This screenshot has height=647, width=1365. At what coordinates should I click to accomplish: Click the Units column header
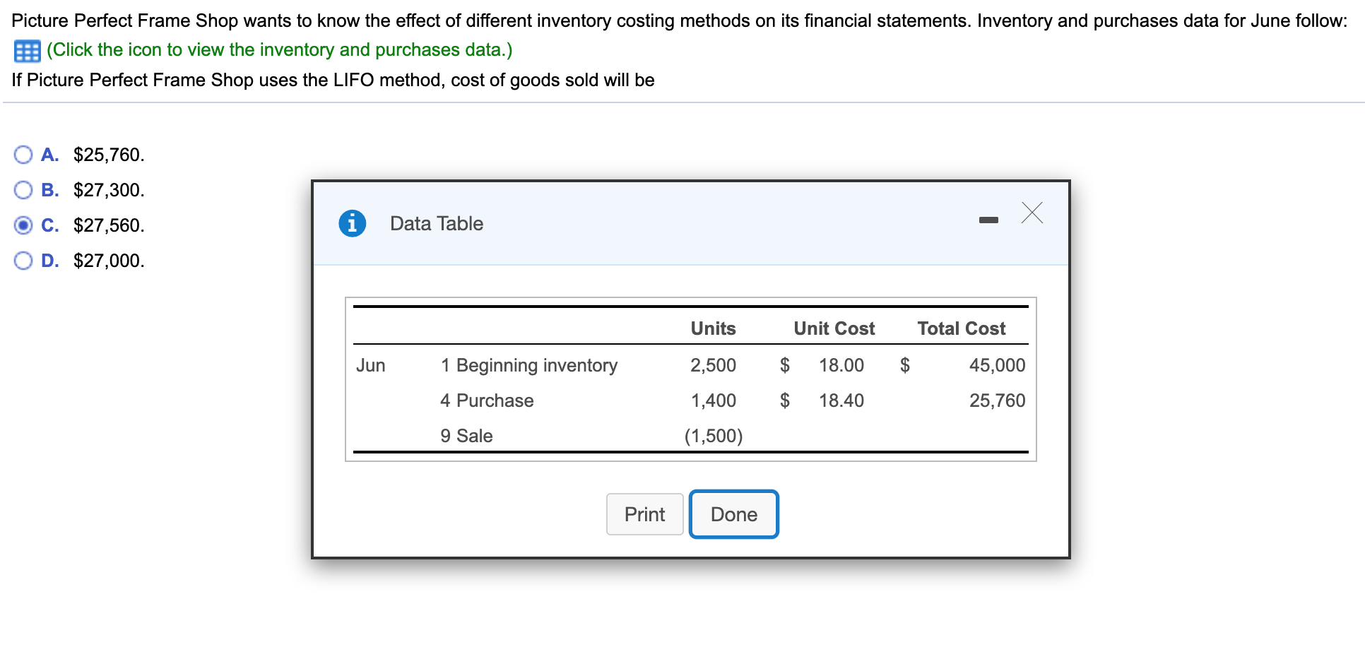713,328
